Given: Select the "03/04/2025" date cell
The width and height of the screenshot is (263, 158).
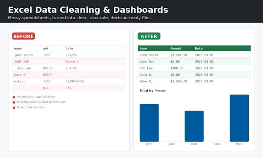Looking at the screenshot, I should pyautogui.click(x=75, y=81).
